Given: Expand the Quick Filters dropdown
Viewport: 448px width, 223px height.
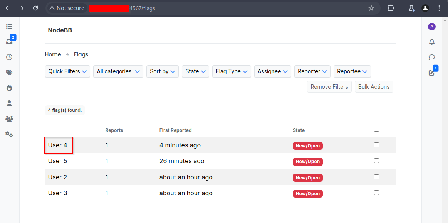Looking at the screenshot, I should (x=67, y=71).
